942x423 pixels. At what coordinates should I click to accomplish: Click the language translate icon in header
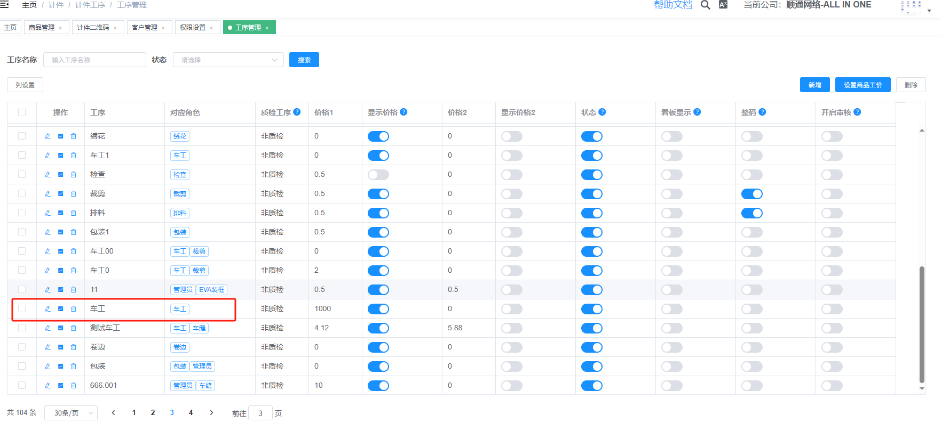pyautogui.click(x=723, y=5)
